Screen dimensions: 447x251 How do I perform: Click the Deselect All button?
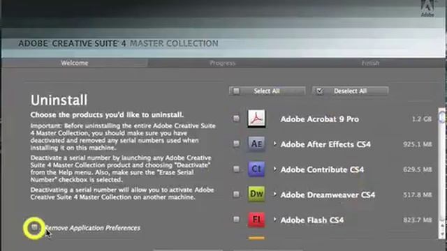coord(350,91)
